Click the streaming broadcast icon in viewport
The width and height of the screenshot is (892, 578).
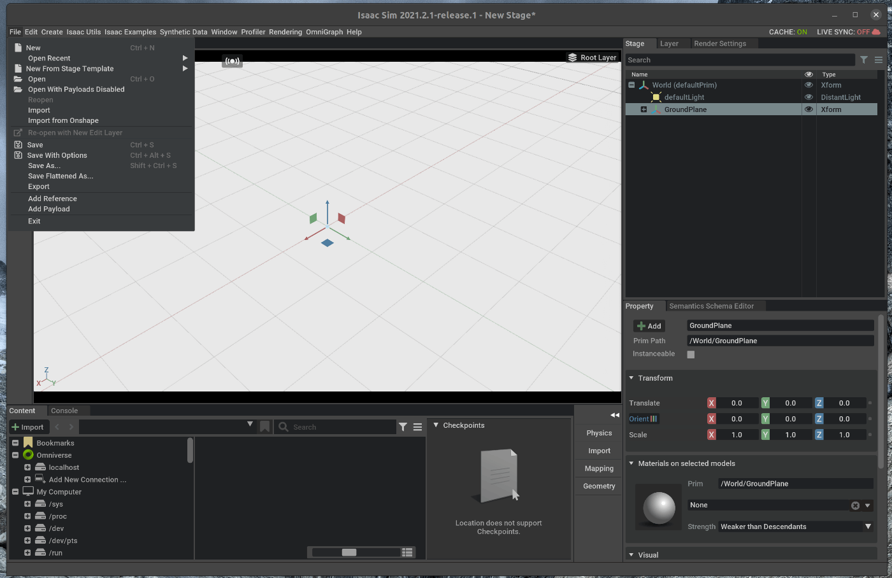(232, 61)
